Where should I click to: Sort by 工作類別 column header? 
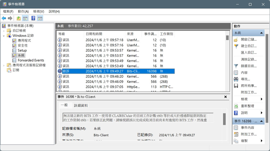[166, 34]
